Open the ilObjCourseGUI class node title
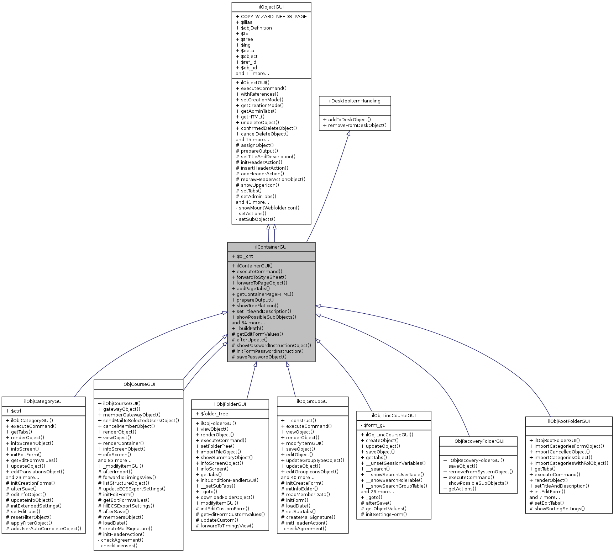Image resolution: width=614 pixels, height=553 pixels. [138, 384]
